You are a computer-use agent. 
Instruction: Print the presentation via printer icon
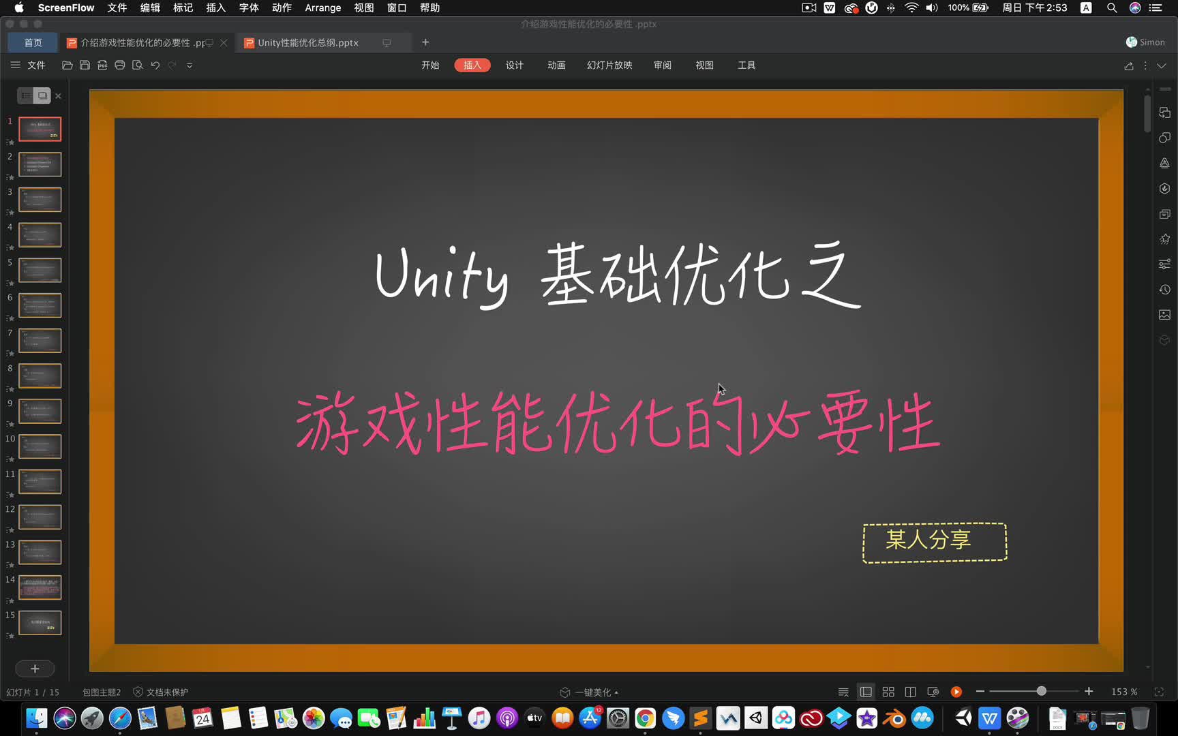pos(120,65)
